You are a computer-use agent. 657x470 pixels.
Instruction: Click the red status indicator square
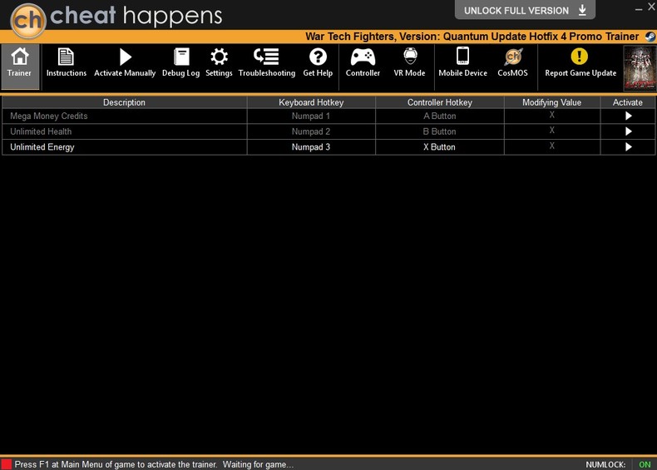(7, 464)
